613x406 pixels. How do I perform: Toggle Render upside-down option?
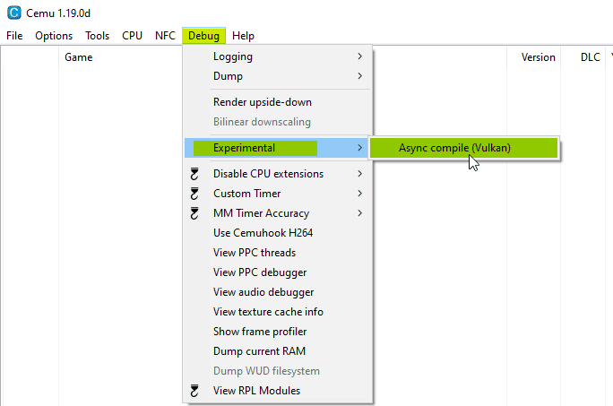coord(262,102)
